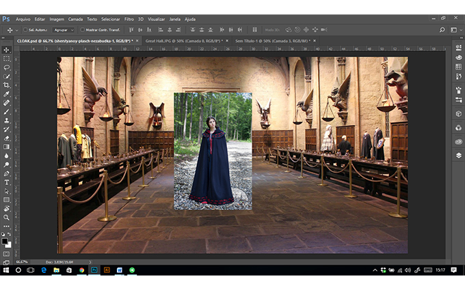Expand the tools panel double arrow
Viewport: 465px width, 290px height.
click(x=3, y=38)
